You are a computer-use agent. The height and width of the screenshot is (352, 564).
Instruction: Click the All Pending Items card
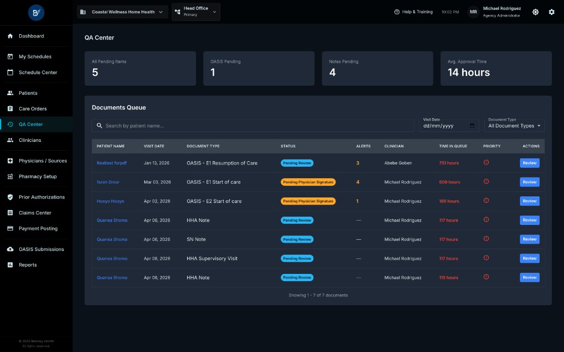(x=140, y=68)
